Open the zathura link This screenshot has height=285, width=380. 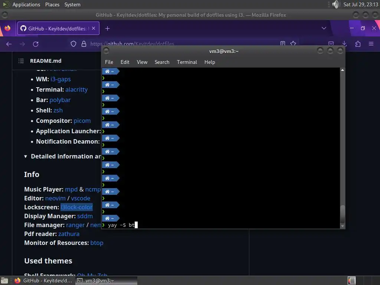69,234
